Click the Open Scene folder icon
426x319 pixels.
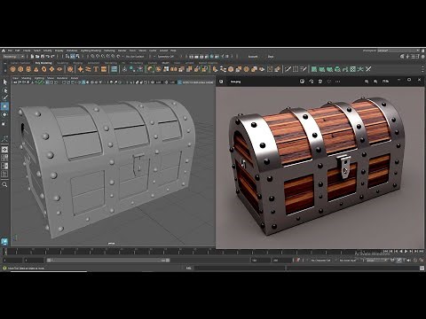coord(37,56)
